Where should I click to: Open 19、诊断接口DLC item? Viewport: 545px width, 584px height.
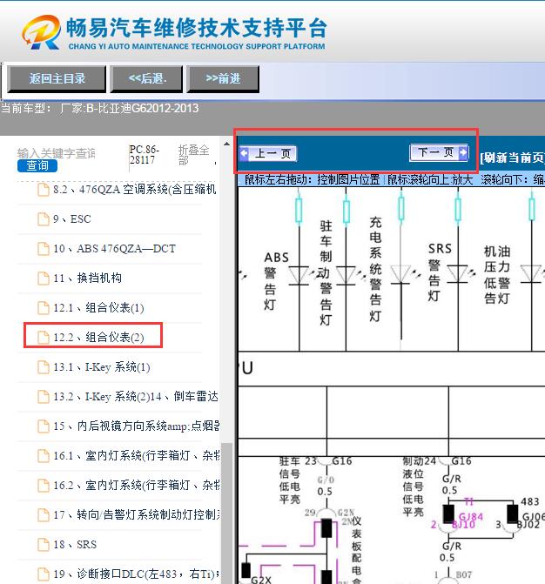(136, 574)
